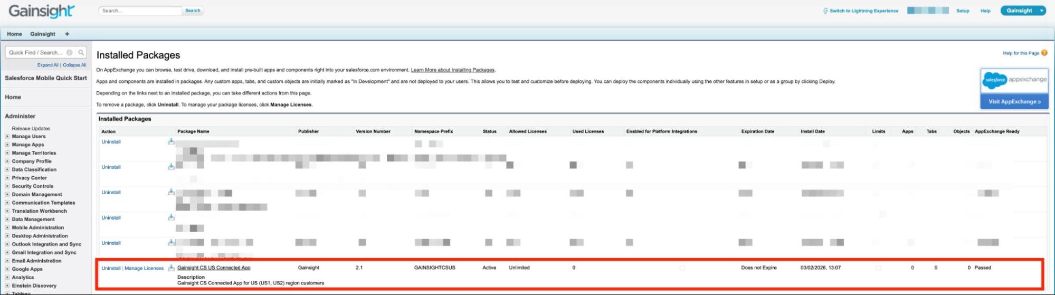Click the version 2.1 cell
This screenshot has height=295, width=1055.
pos(359,268)
